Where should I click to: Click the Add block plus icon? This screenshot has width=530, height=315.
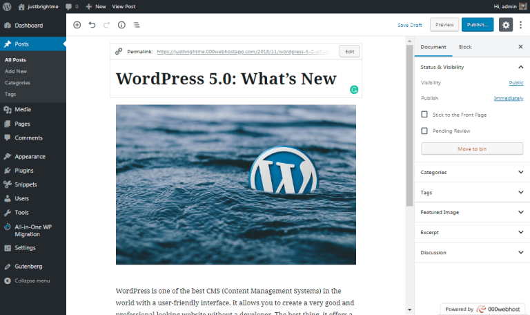click(x=77, y=25)
